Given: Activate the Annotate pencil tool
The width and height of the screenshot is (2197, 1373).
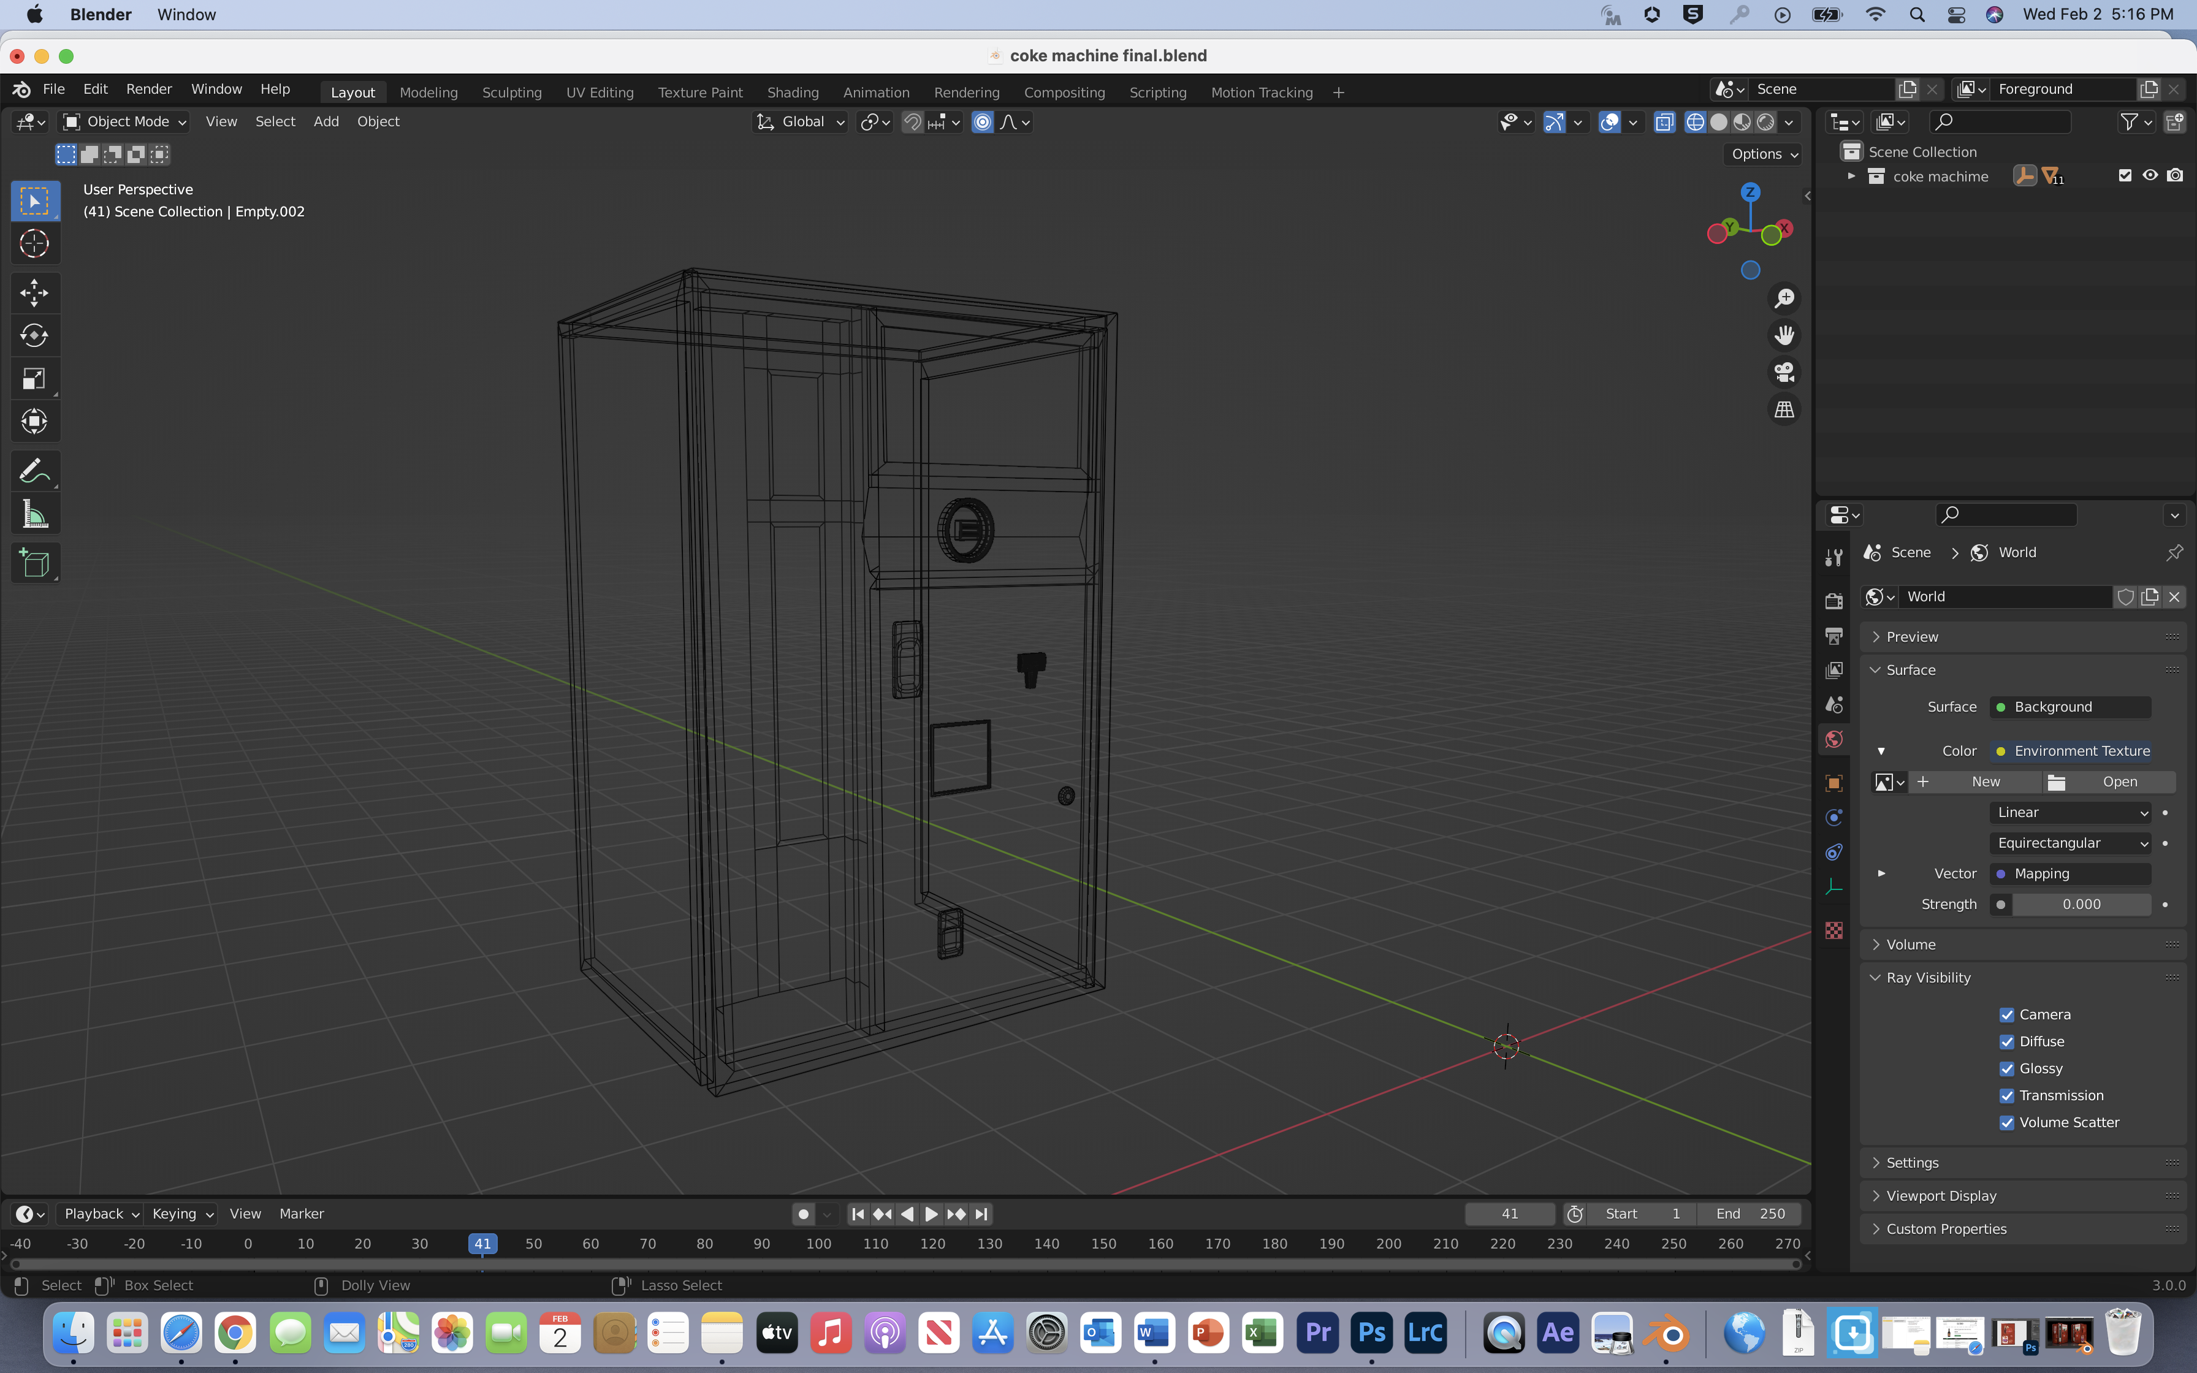Looking at the screenshot, I should click(34, 470).
